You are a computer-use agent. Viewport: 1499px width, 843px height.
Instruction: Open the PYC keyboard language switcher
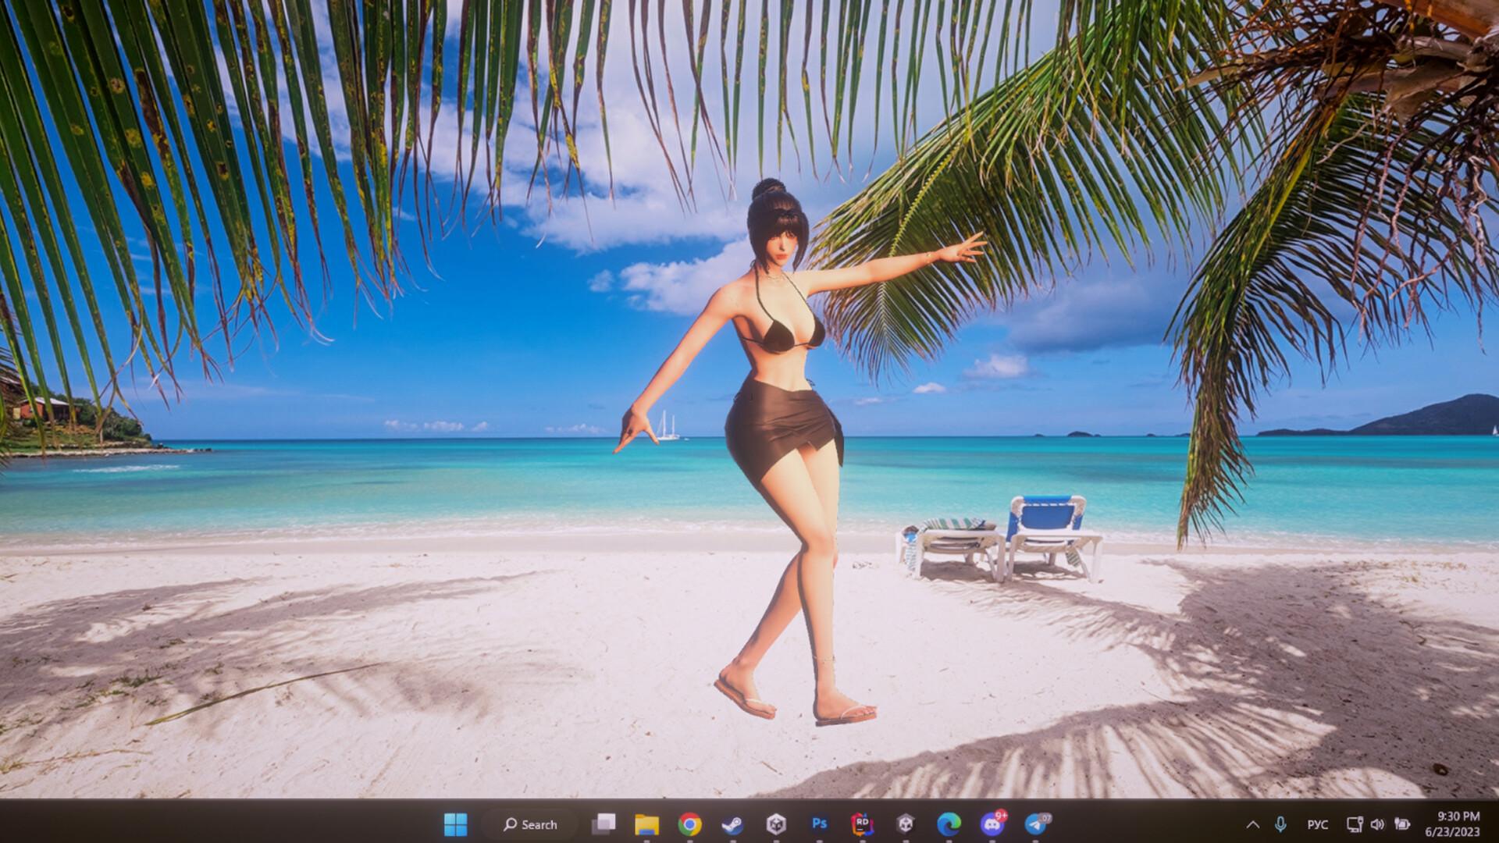click(1318, 824)
